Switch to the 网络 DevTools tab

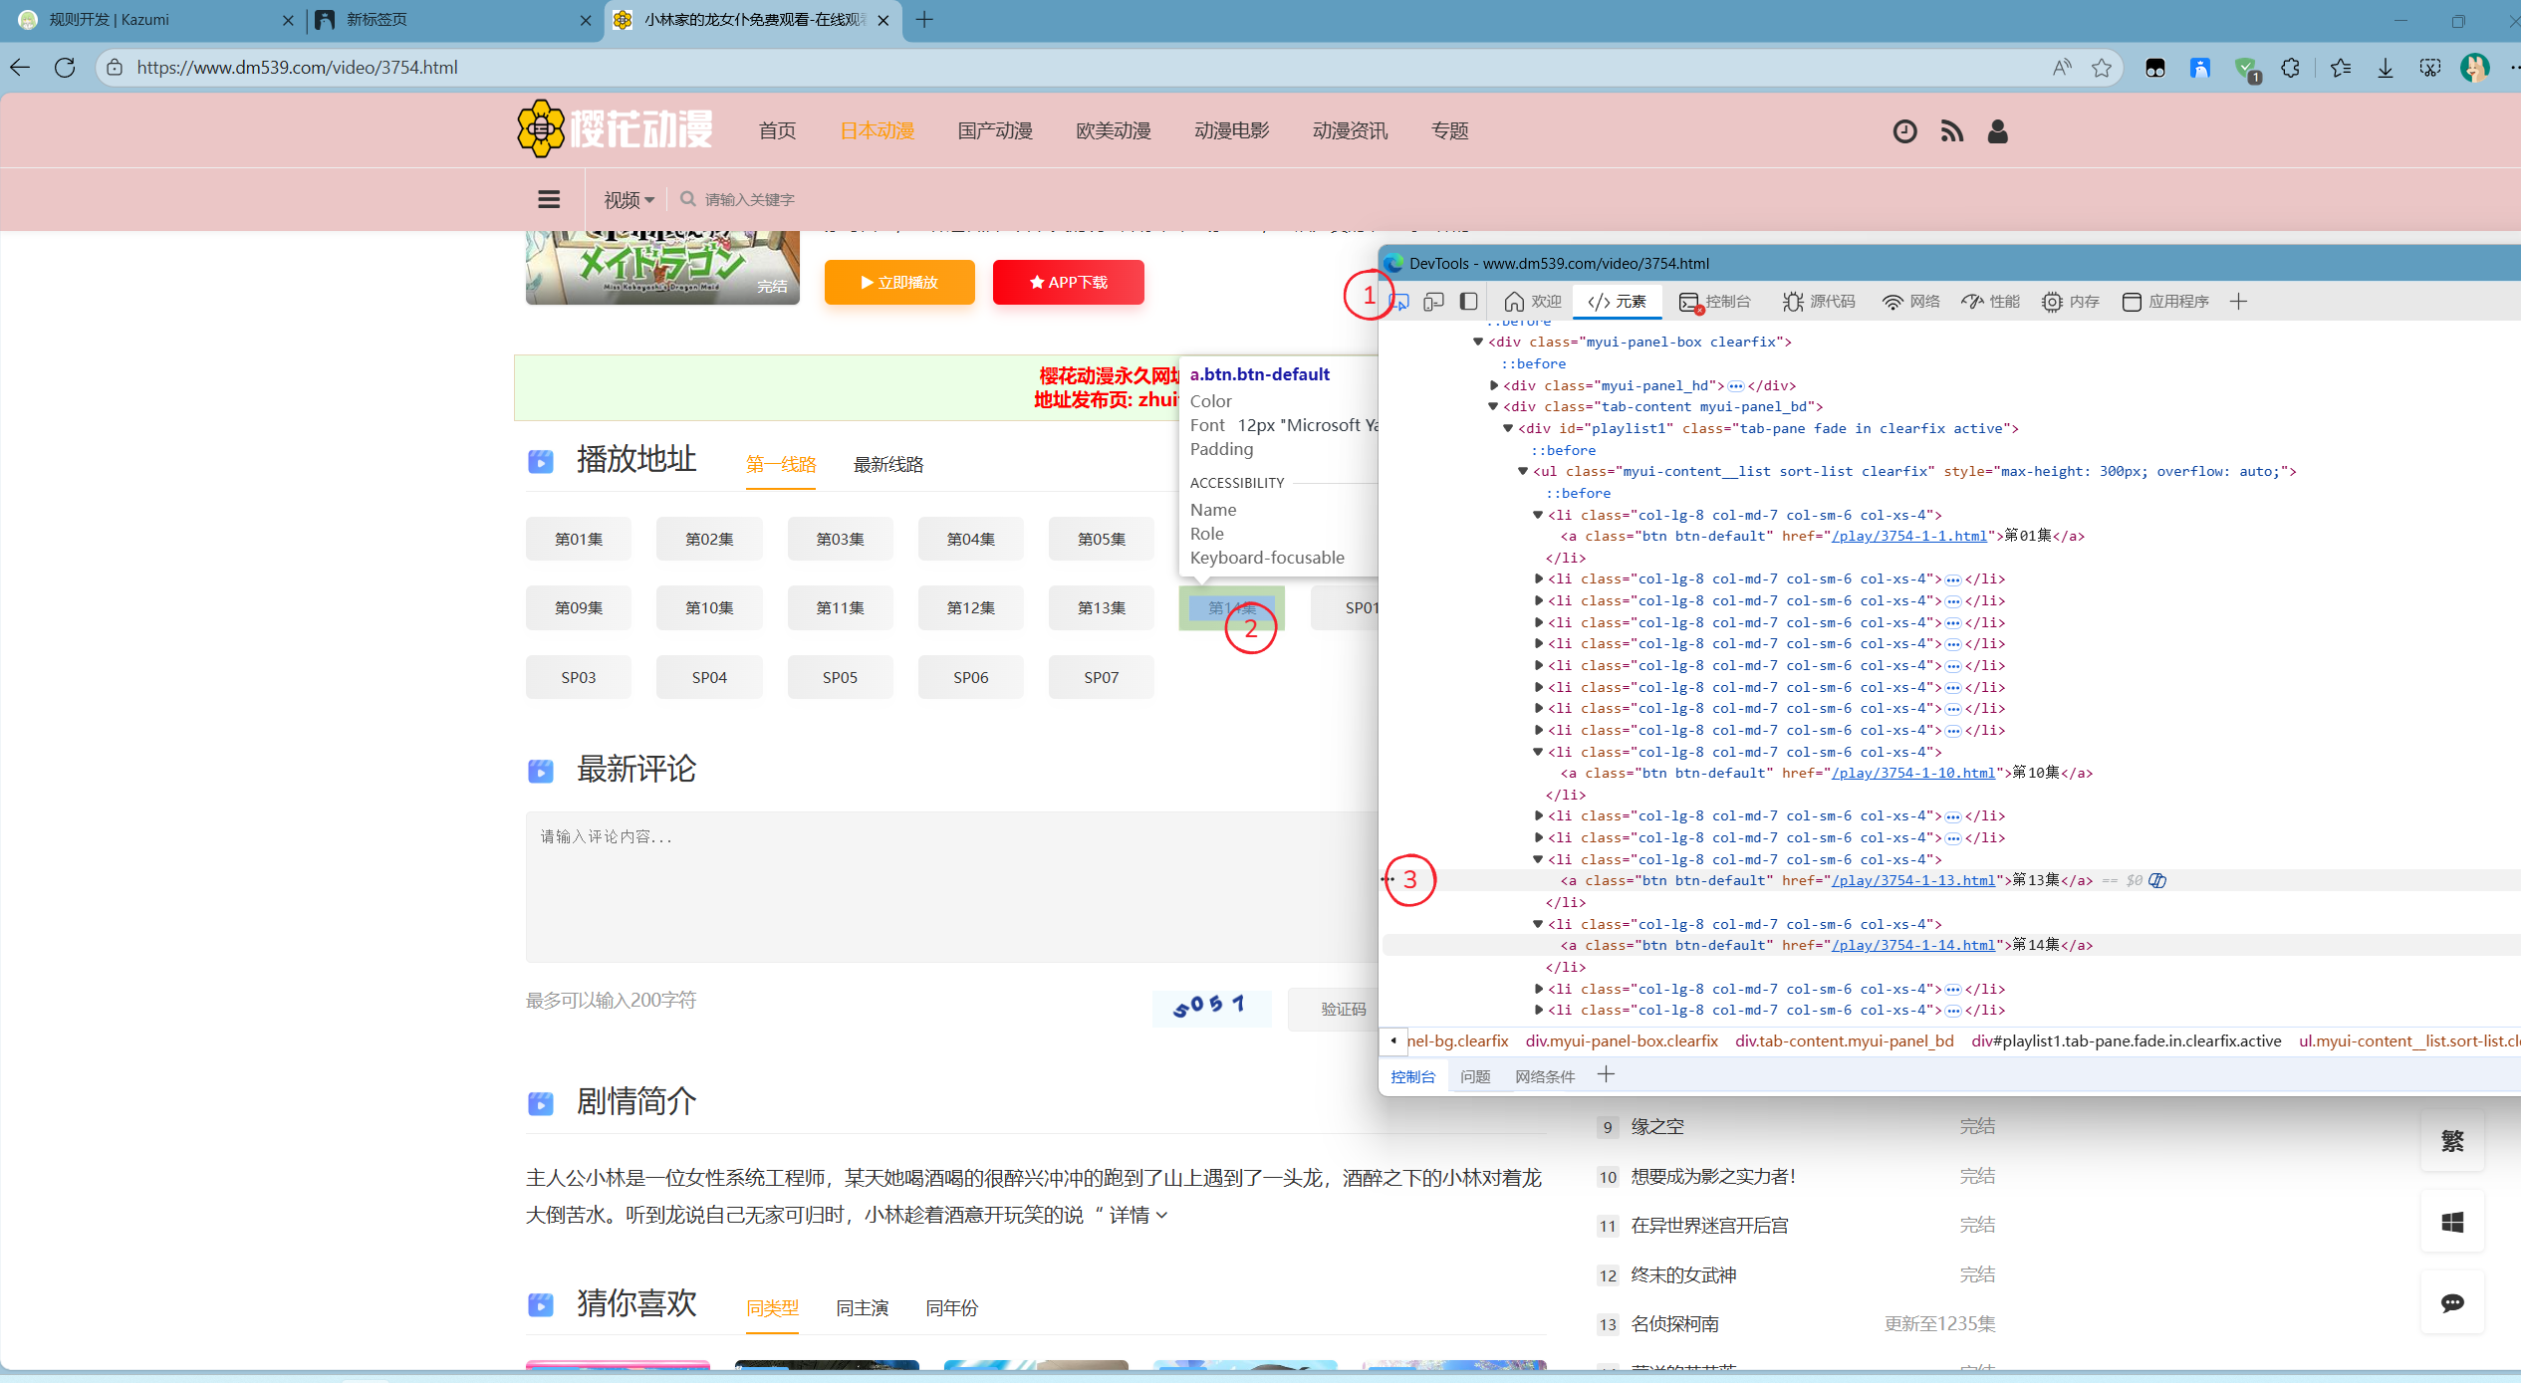pos(1911,302)
